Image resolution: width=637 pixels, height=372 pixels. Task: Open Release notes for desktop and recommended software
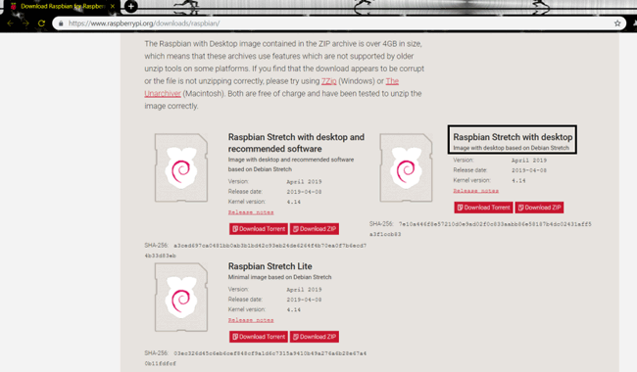(x=251, y=212)
